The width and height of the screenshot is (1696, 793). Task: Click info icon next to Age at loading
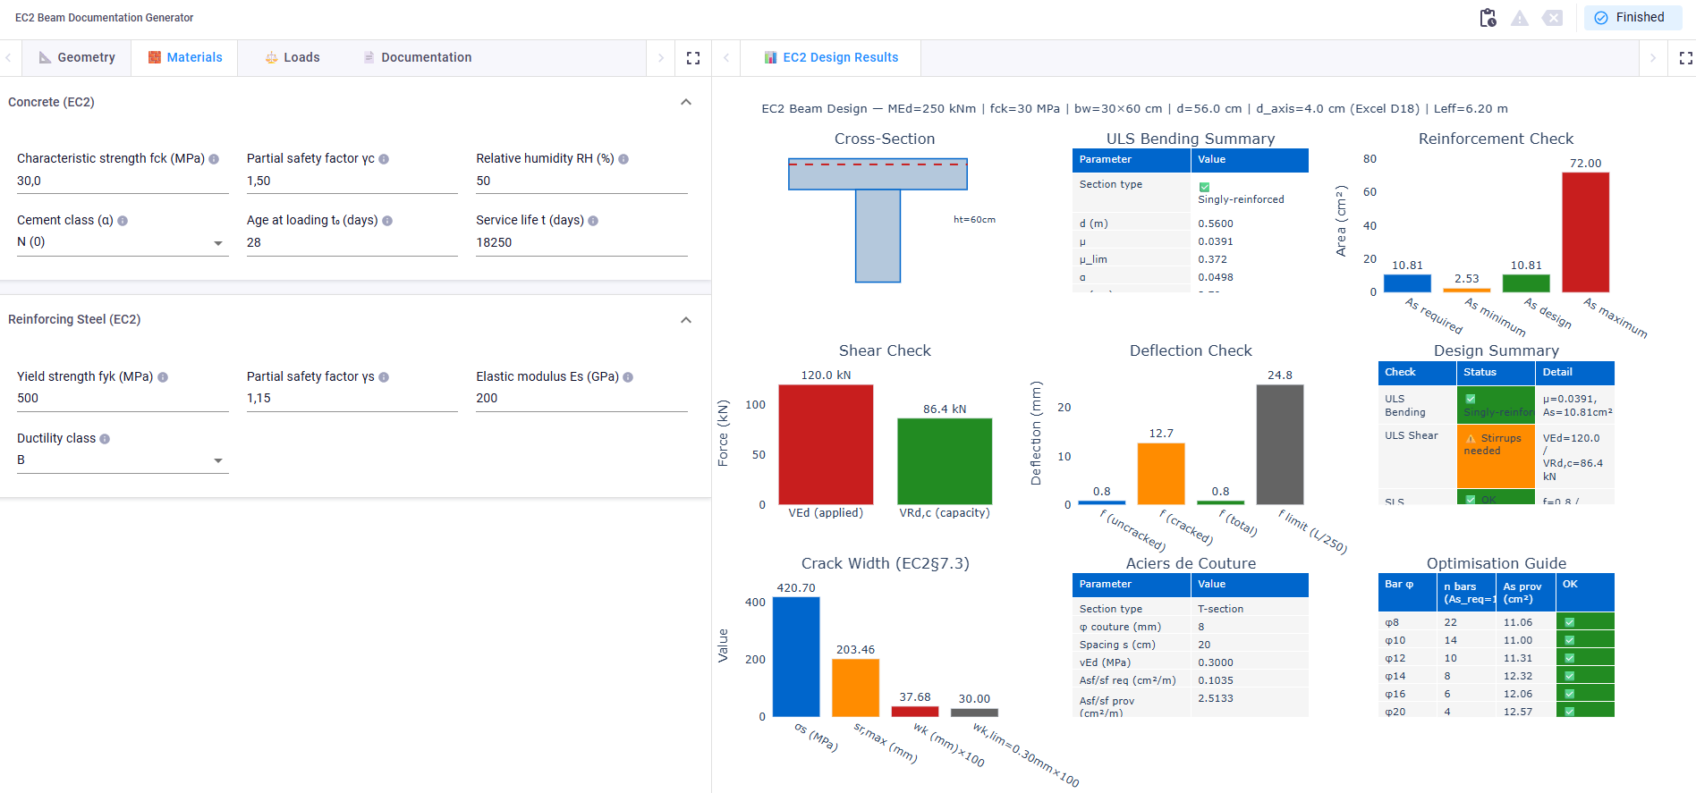(x=387, y=221)
